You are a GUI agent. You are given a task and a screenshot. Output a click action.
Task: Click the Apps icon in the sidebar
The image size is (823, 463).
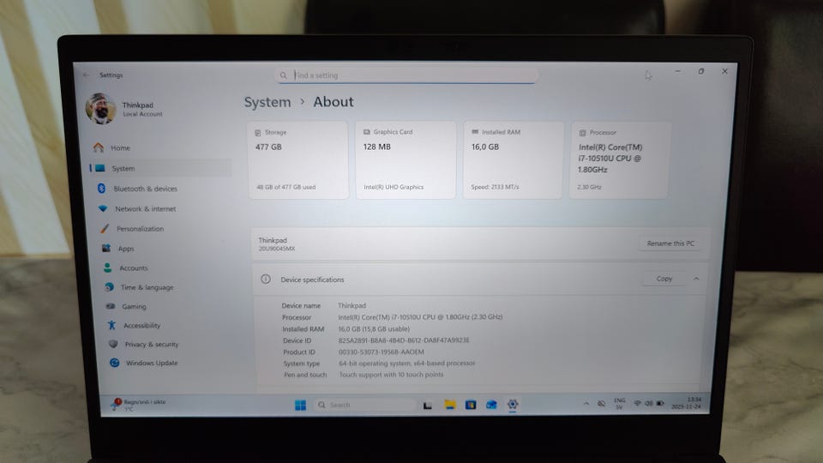click(x=106, y=248)
